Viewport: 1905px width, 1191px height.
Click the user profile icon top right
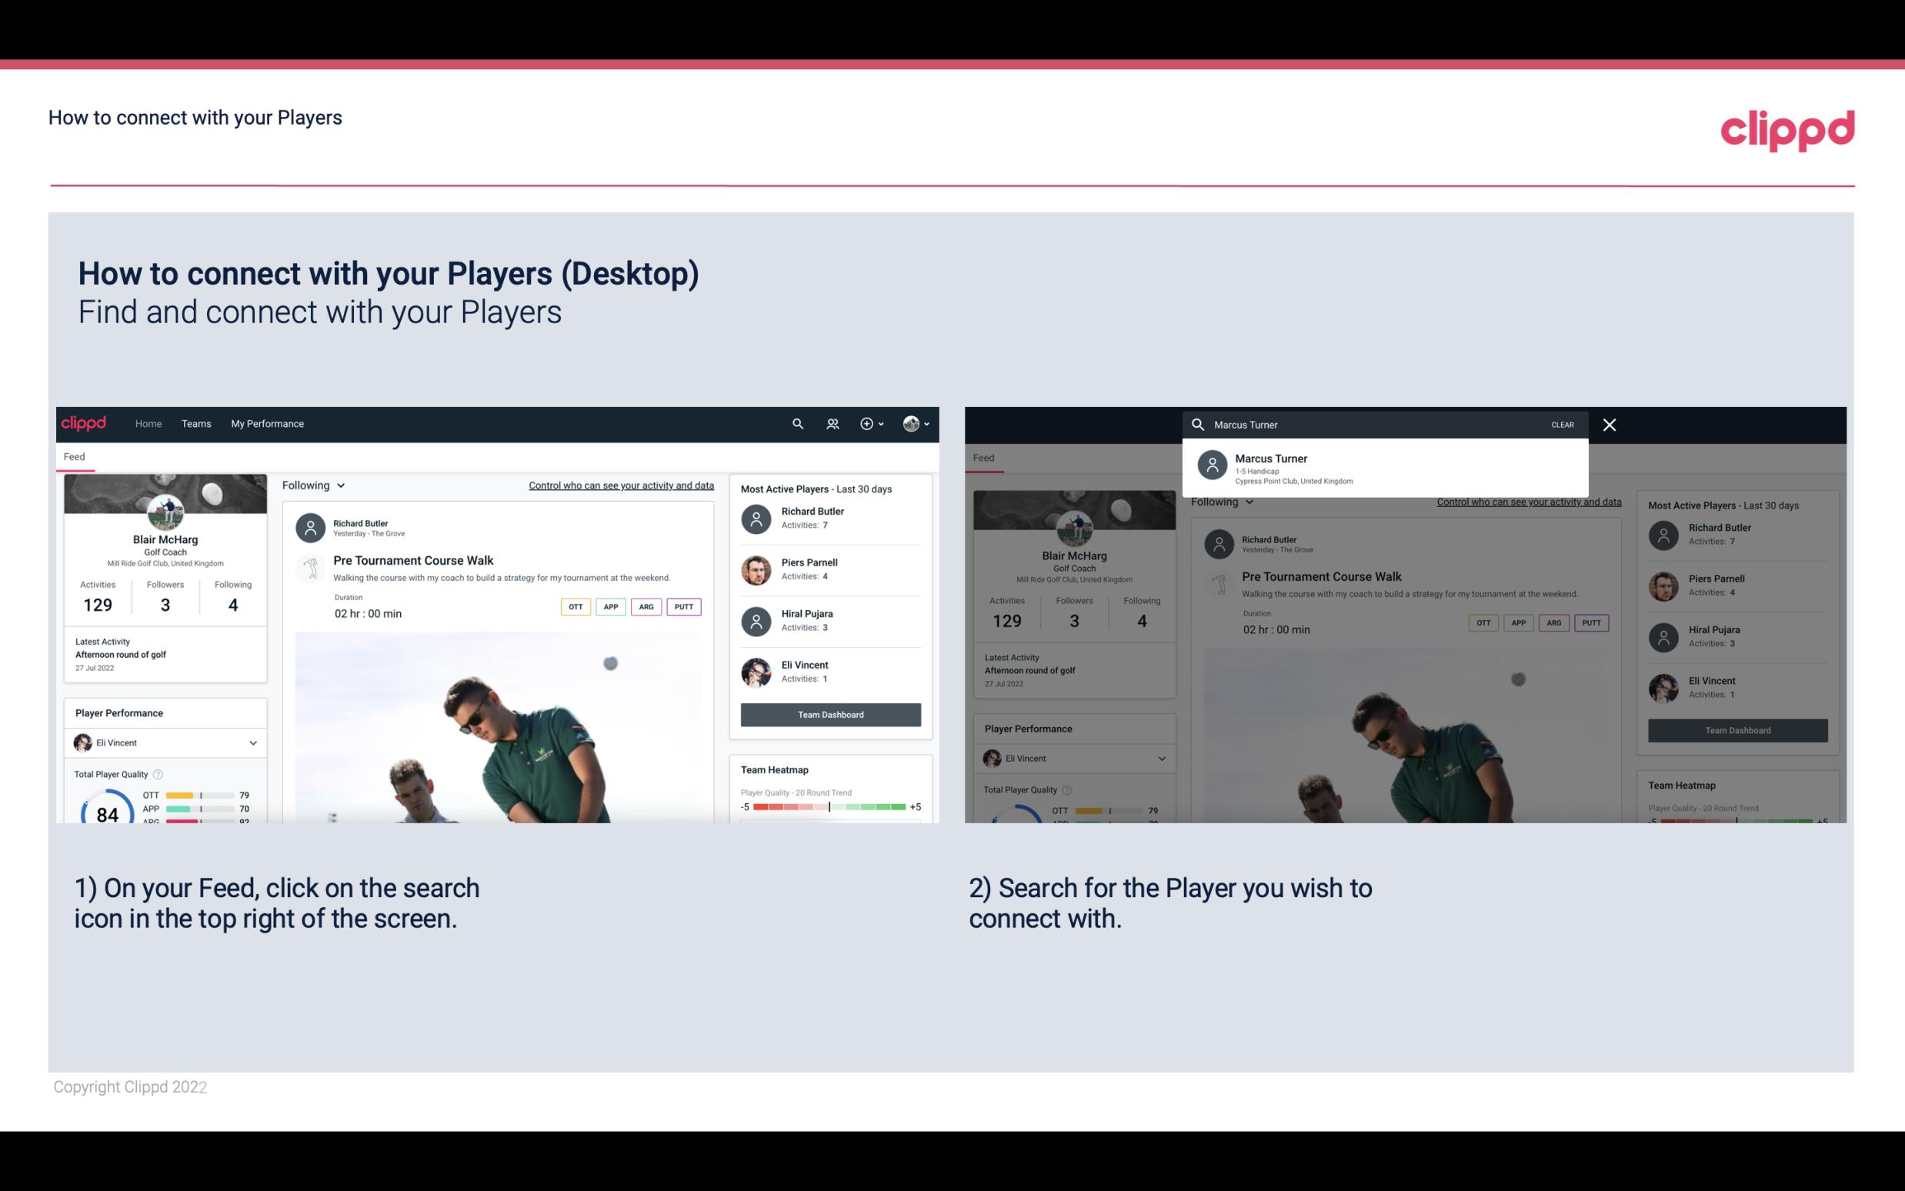pyautogui.click(x=912, y=422)
